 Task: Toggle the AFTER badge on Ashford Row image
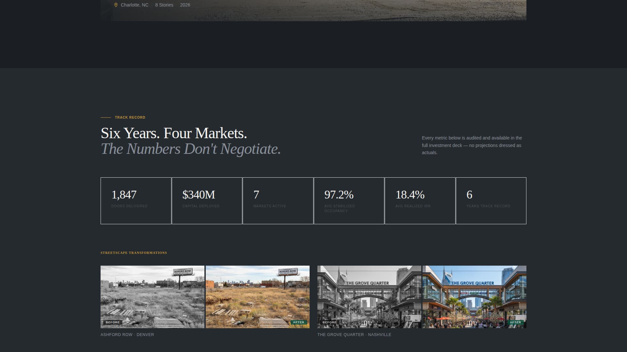[299, 322]
